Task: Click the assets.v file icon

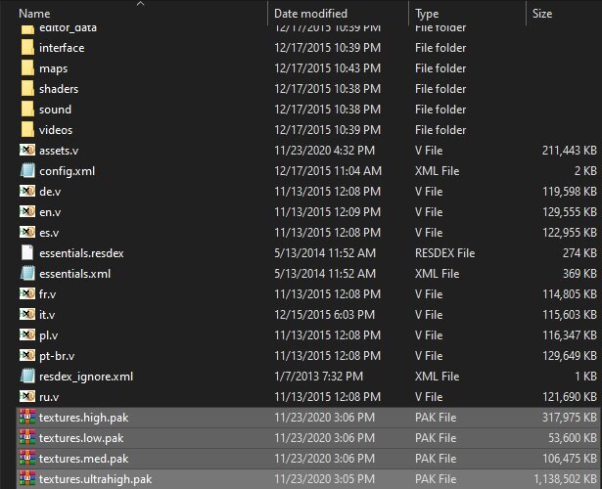Action: (27, 150)
